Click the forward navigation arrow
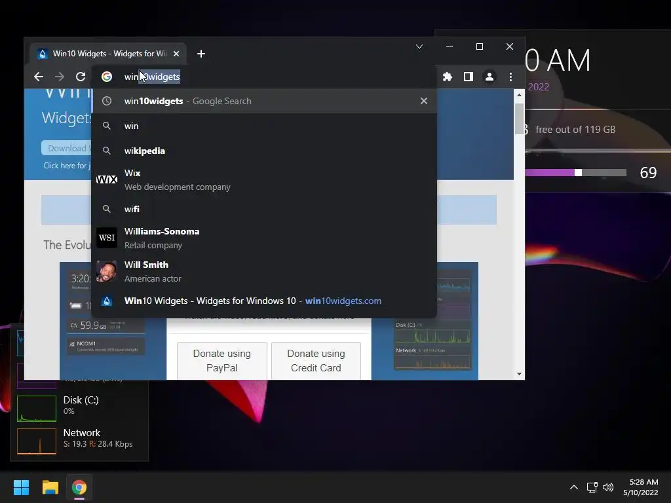 pos(60,77)
